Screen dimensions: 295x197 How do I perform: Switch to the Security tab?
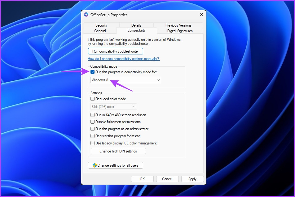point(101,25)
